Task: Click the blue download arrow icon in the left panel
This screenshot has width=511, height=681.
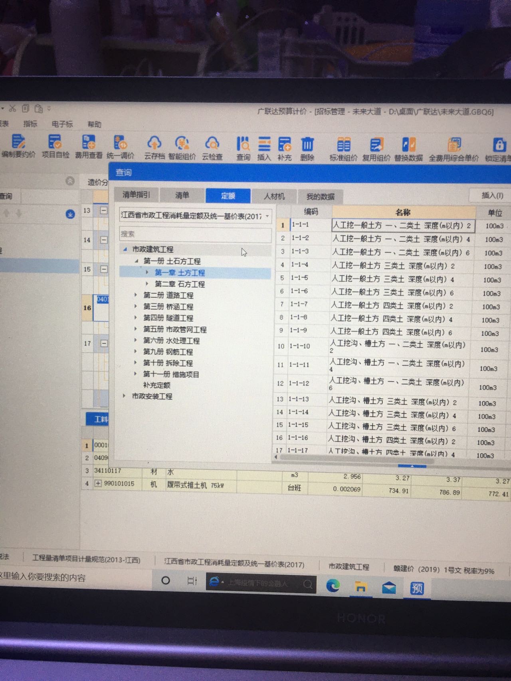Action: [x=70, y=214]
